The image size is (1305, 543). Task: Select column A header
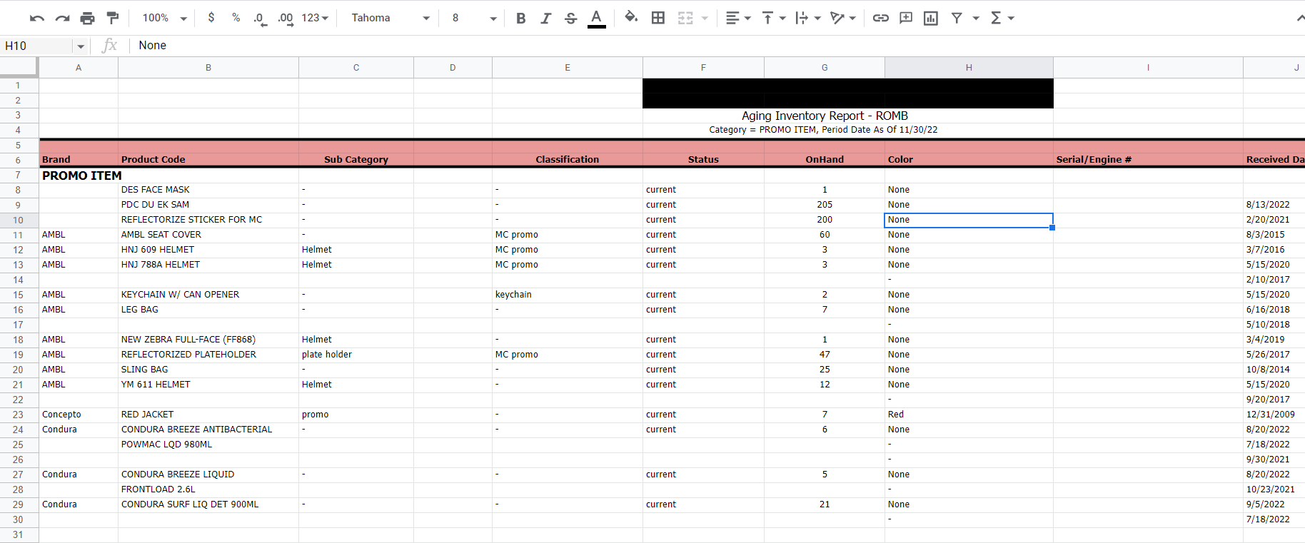click(x=79, y=68)
